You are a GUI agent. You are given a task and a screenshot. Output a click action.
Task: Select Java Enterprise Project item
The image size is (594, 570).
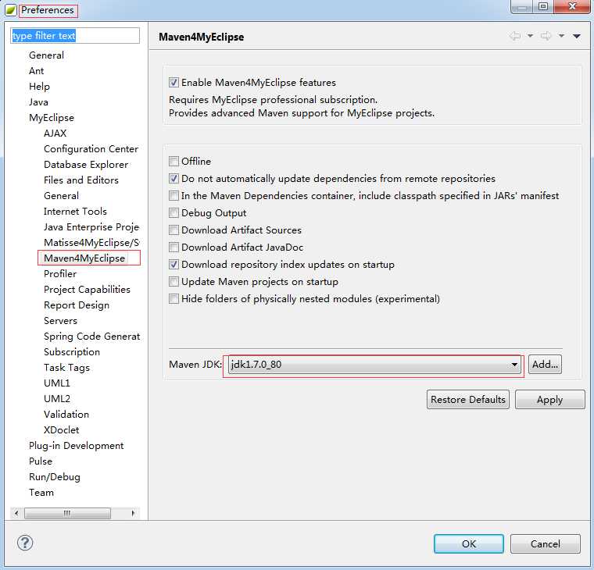click(x=91, y=227)
